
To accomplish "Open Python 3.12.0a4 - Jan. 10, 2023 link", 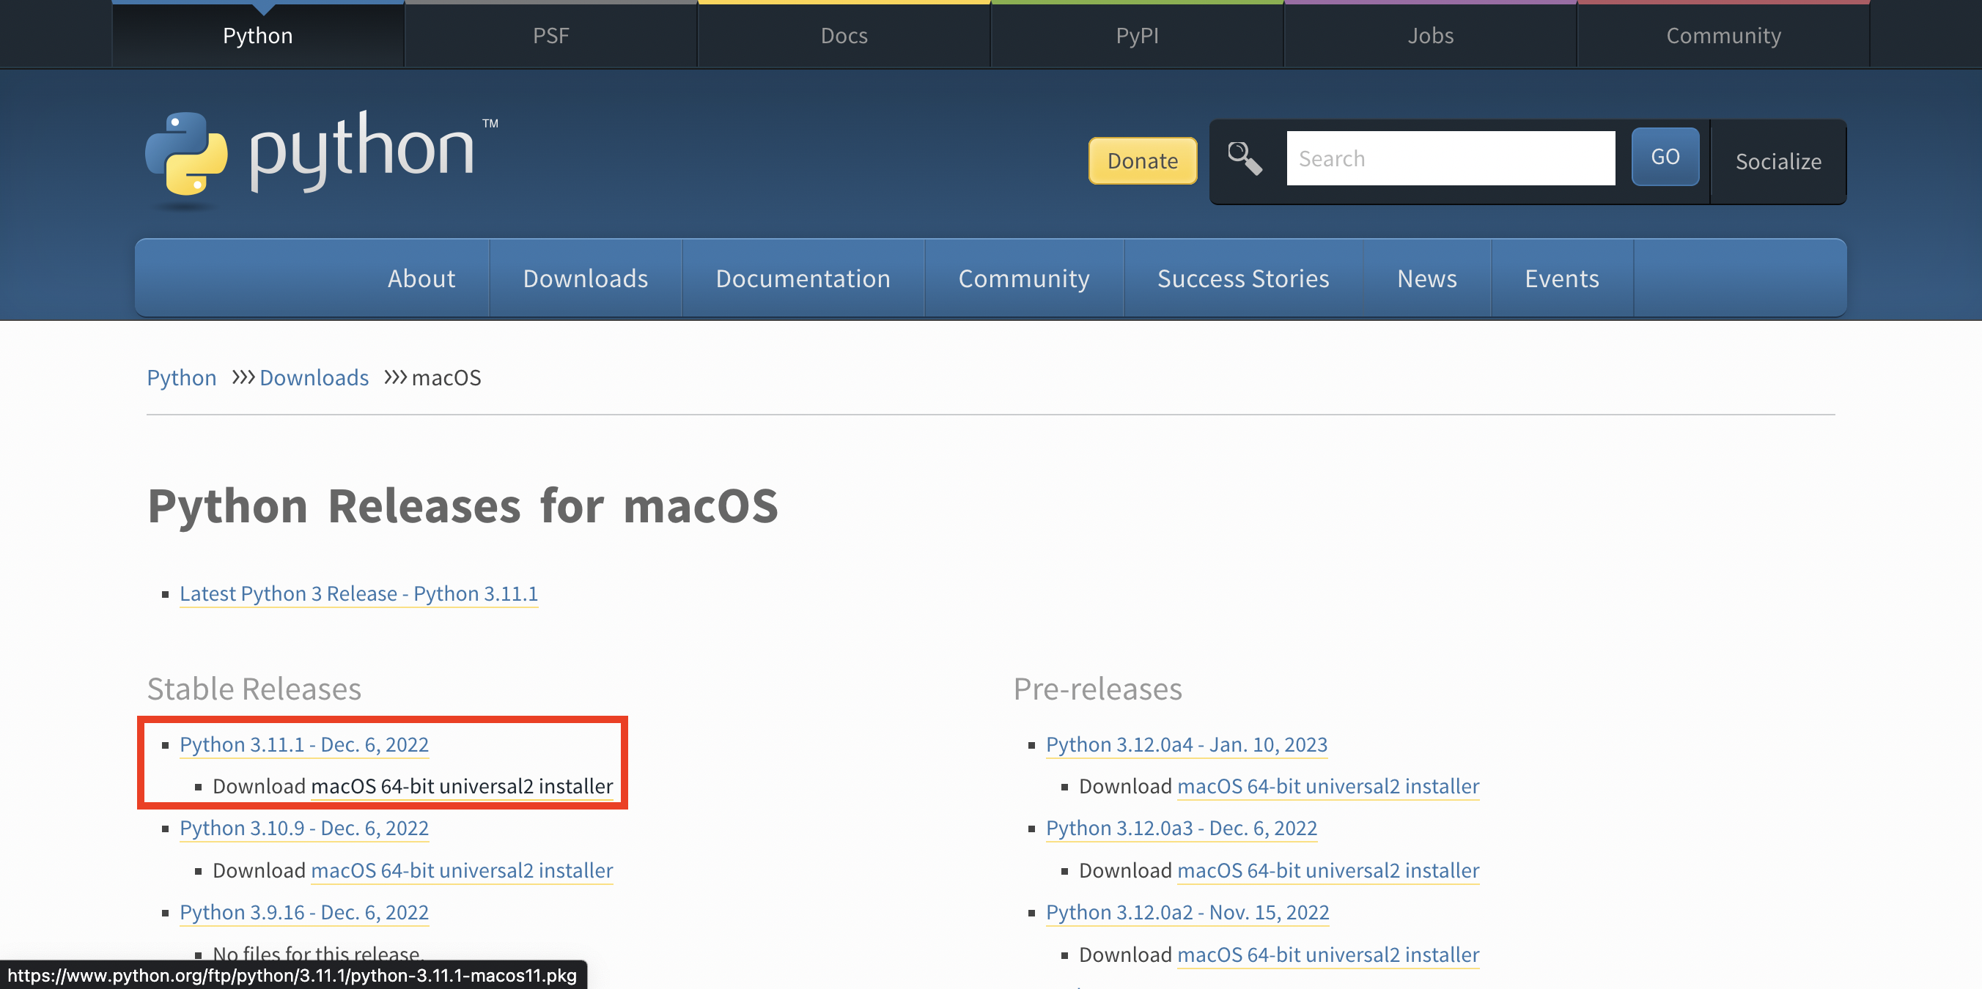I will pos(1187,744).
